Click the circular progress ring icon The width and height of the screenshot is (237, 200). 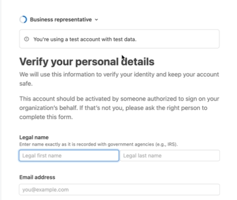(x=23, y=19)
